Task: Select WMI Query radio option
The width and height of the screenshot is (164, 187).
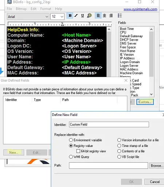Action: 71,157
